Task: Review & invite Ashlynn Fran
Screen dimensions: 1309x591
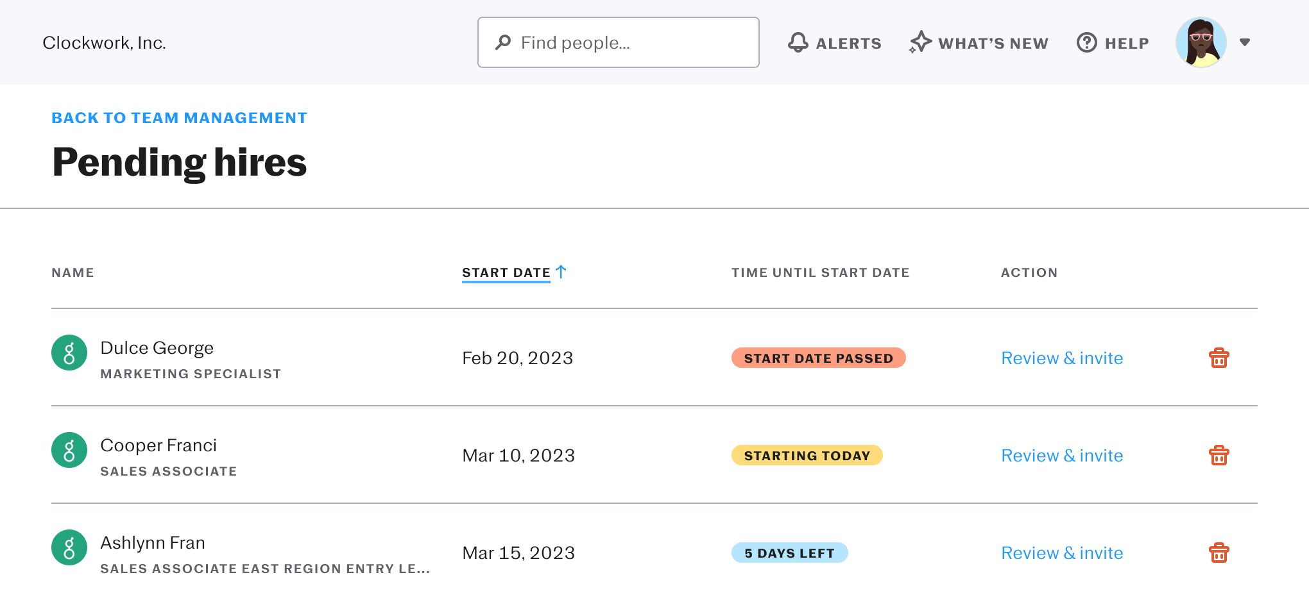Action: [1062, 553]
